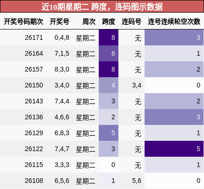Viewport: 204px width, 189px height.
Task: Select winning numbers 7,1,5
Action: [x=62, y=53]
